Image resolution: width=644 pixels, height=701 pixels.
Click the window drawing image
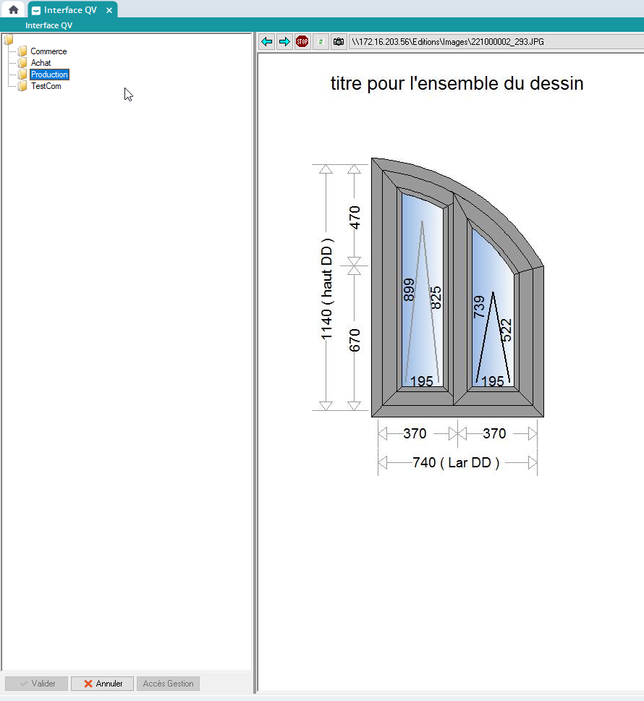[457, 289]
